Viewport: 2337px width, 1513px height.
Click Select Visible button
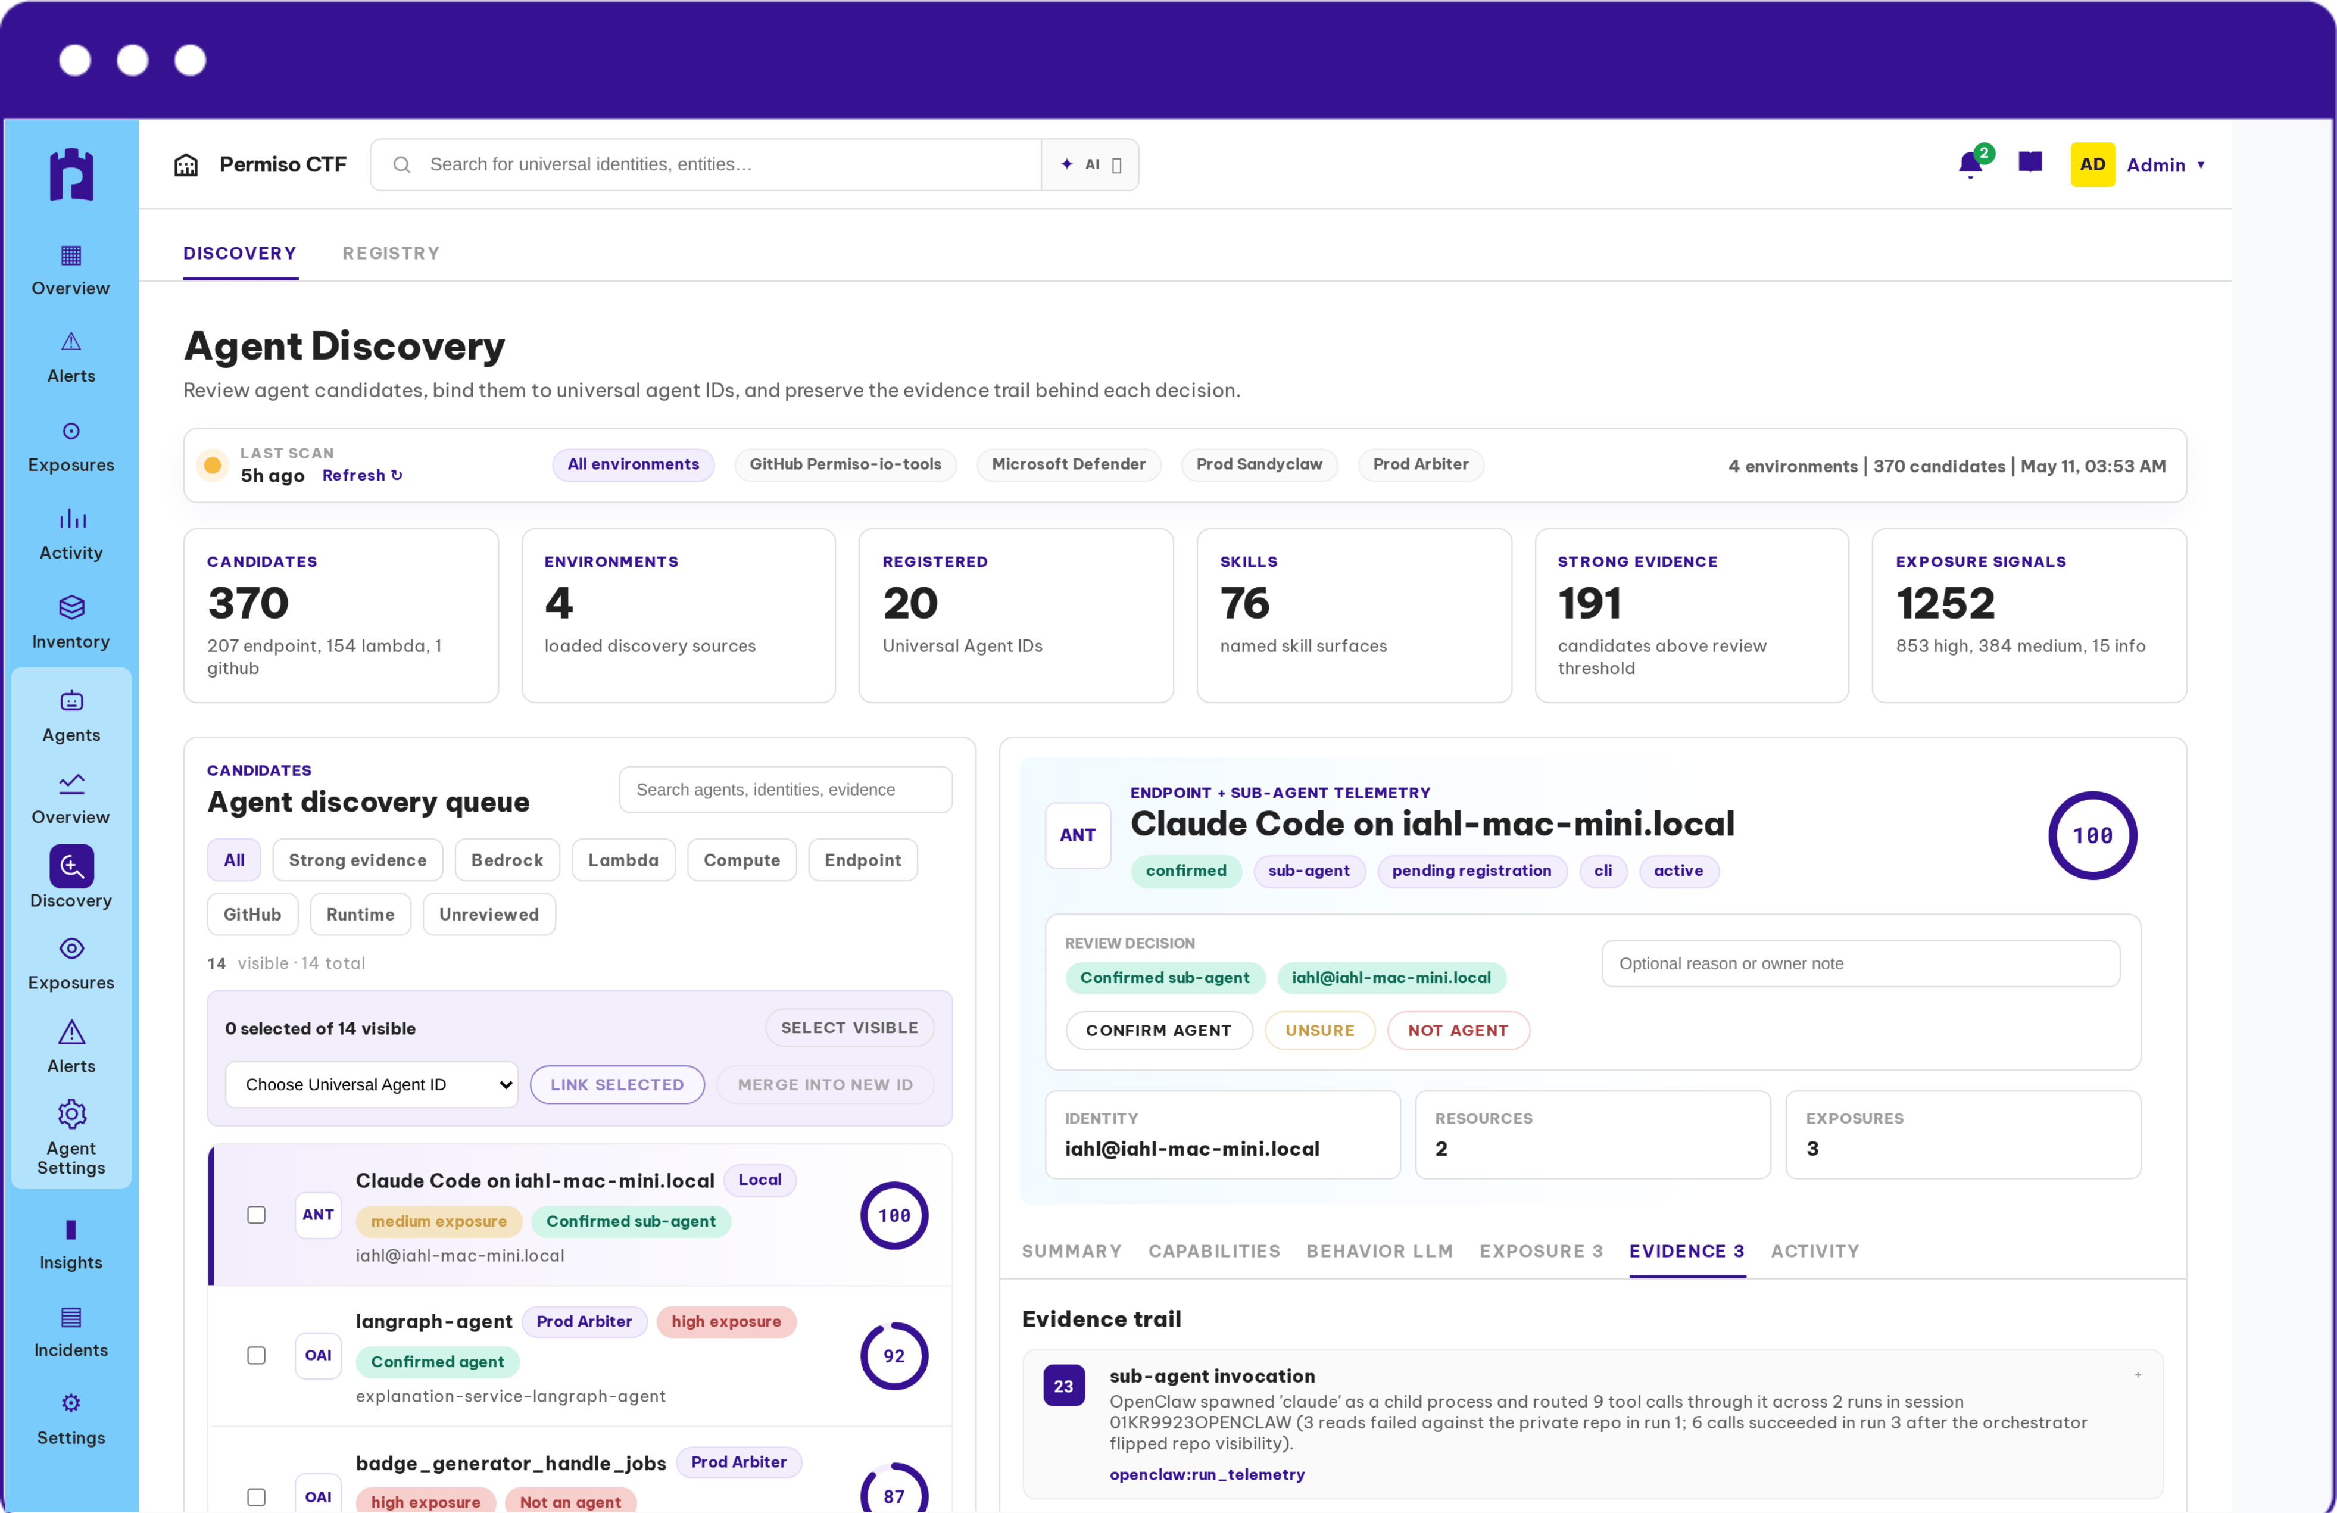point(850,1029)
